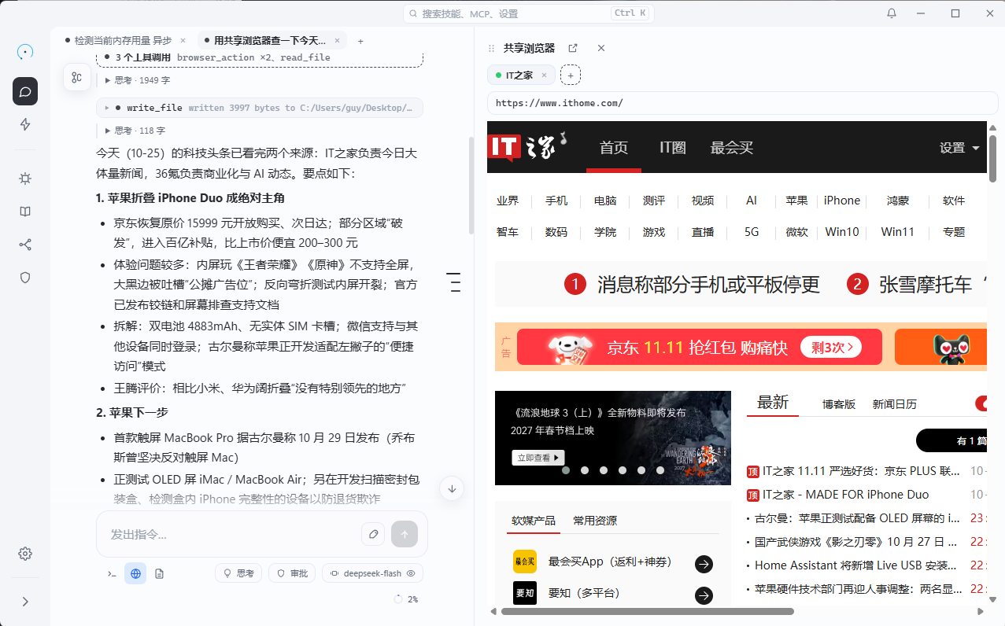Click the 2% context usage indicator
Image resolution: width=1005 pixels, height=626 pixels.
click(406, 599)
